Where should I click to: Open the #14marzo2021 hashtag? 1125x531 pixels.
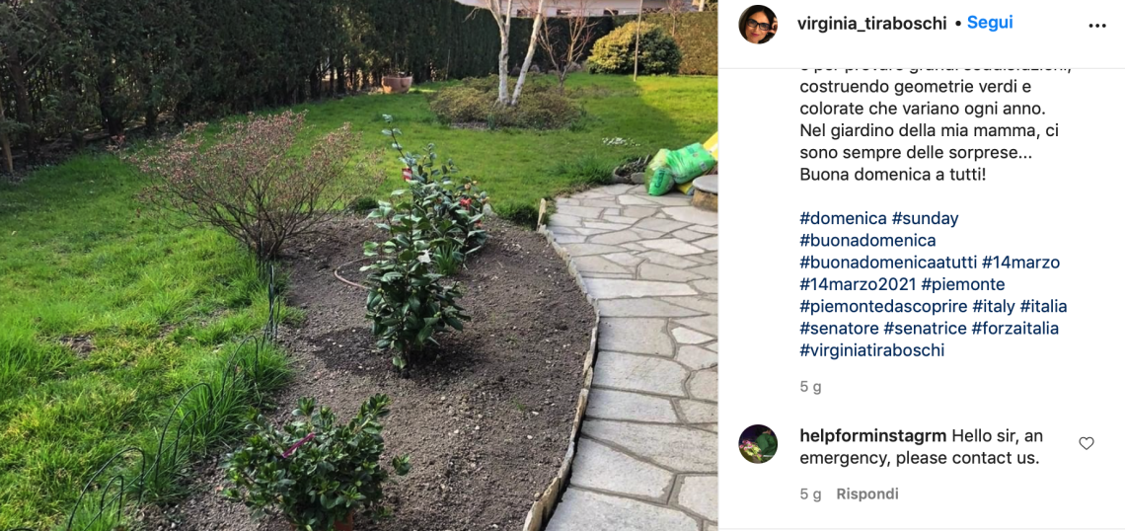(859, 284)
